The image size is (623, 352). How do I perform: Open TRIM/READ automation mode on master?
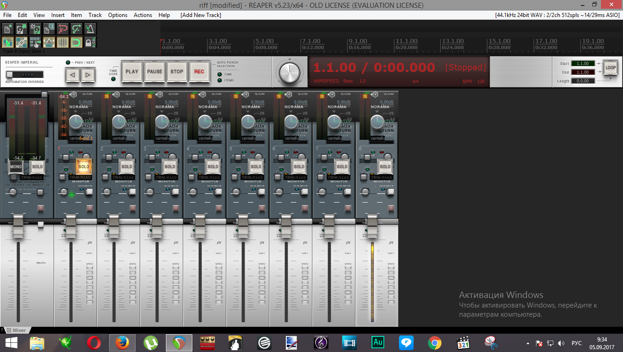32,177
